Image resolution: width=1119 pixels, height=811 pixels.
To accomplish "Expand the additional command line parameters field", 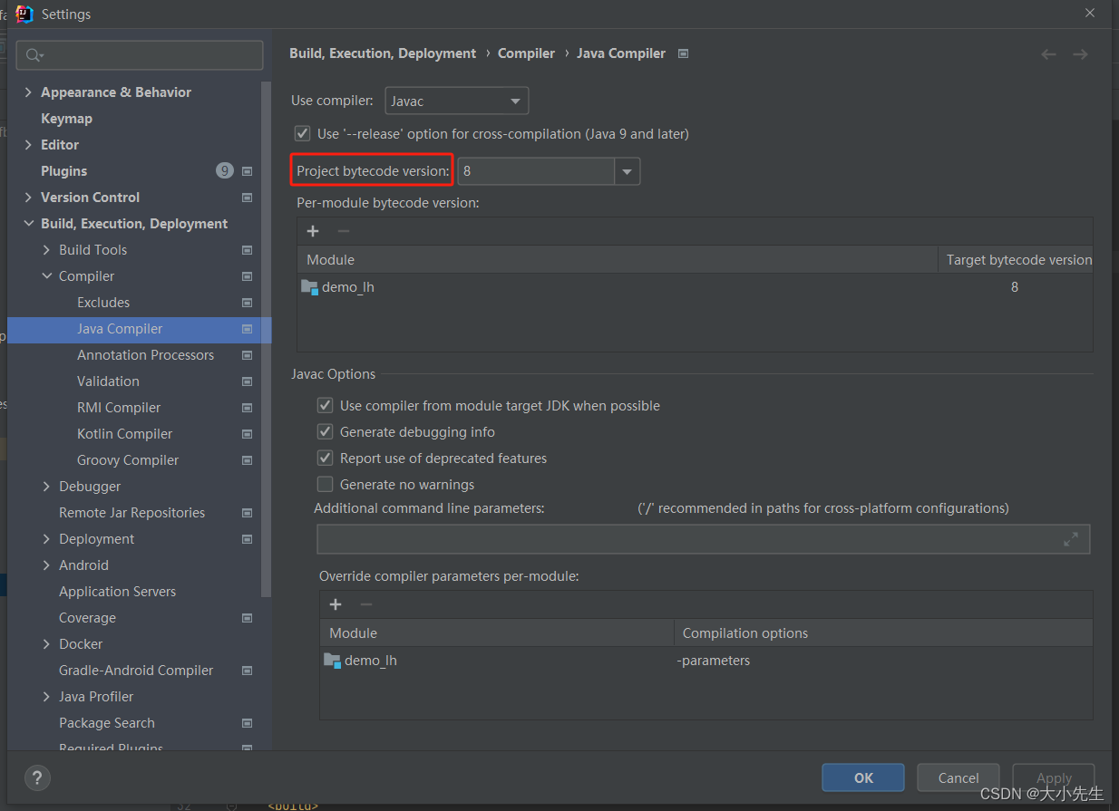I will click(x=1071, y=539).
